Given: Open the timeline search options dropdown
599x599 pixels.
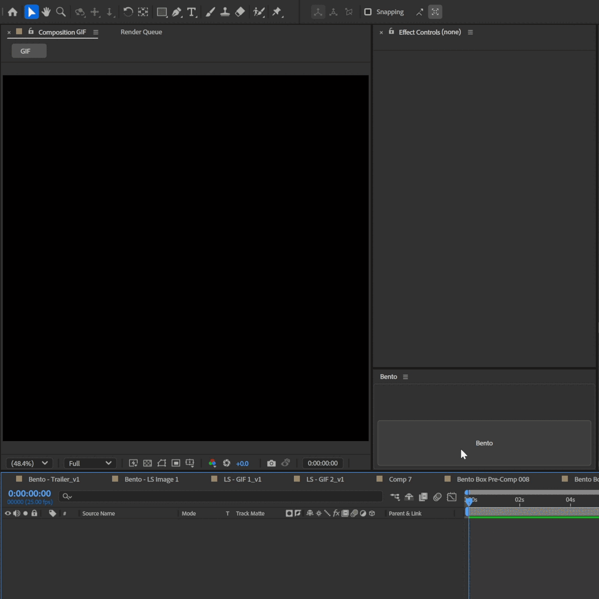Looking at the screenshot, I should [x=67, y=496].
